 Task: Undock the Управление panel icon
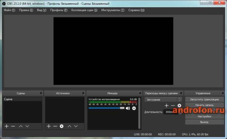pyautogui.click(x=223, y=93)
